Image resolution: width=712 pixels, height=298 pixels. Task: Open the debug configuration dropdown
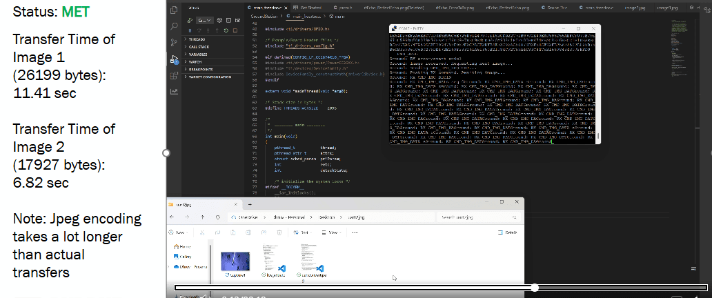point(205,21)
